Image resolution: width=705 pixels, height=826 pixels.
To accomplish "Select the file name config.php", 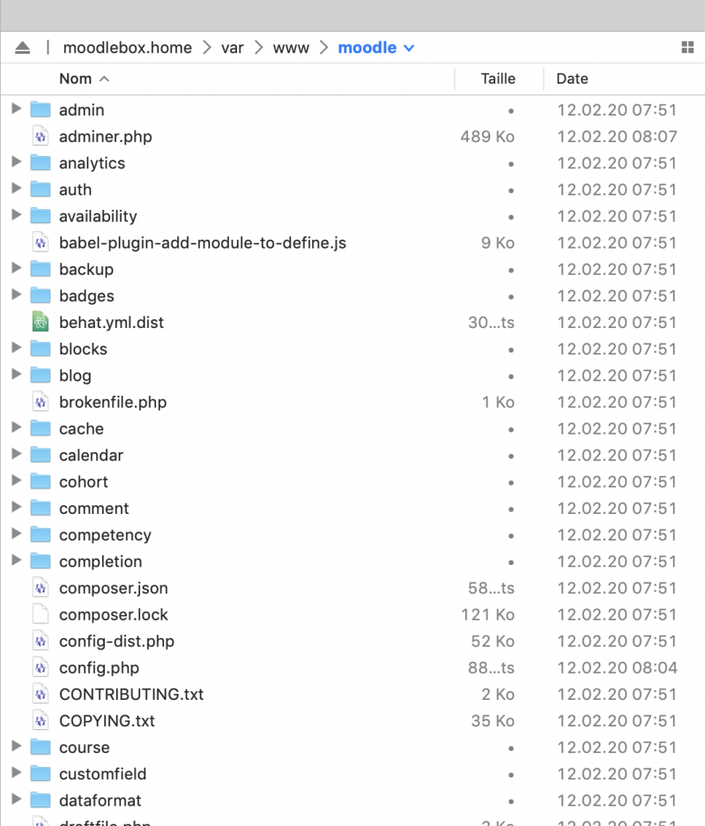I will [99, 668].
